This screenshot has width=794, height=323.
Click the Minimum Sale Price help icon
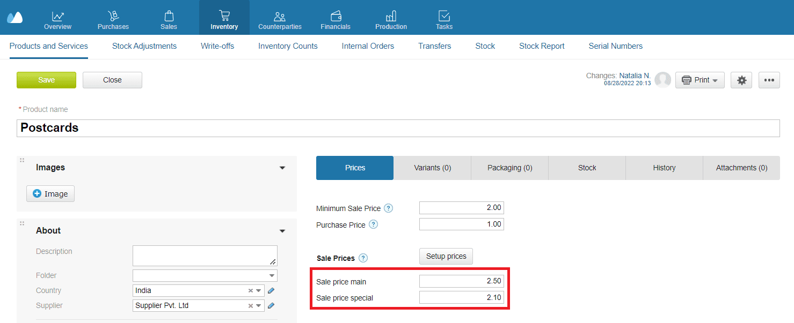coord(388,208)
